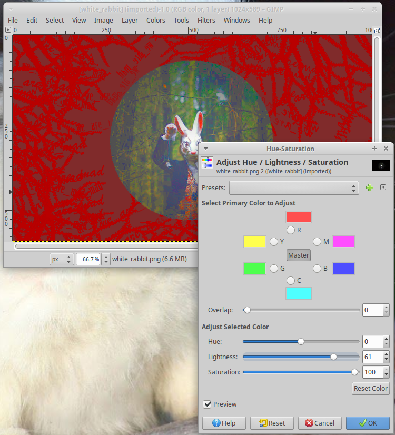
Task: Click the ruler origin corner menu icon
Action: tap(8, 31)
